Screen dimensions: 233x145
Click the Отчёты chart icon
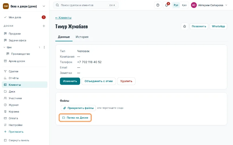(5, 78)
